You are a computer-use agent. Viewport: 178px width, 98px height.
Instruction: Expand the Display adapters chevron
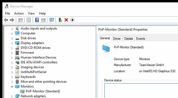12,43
